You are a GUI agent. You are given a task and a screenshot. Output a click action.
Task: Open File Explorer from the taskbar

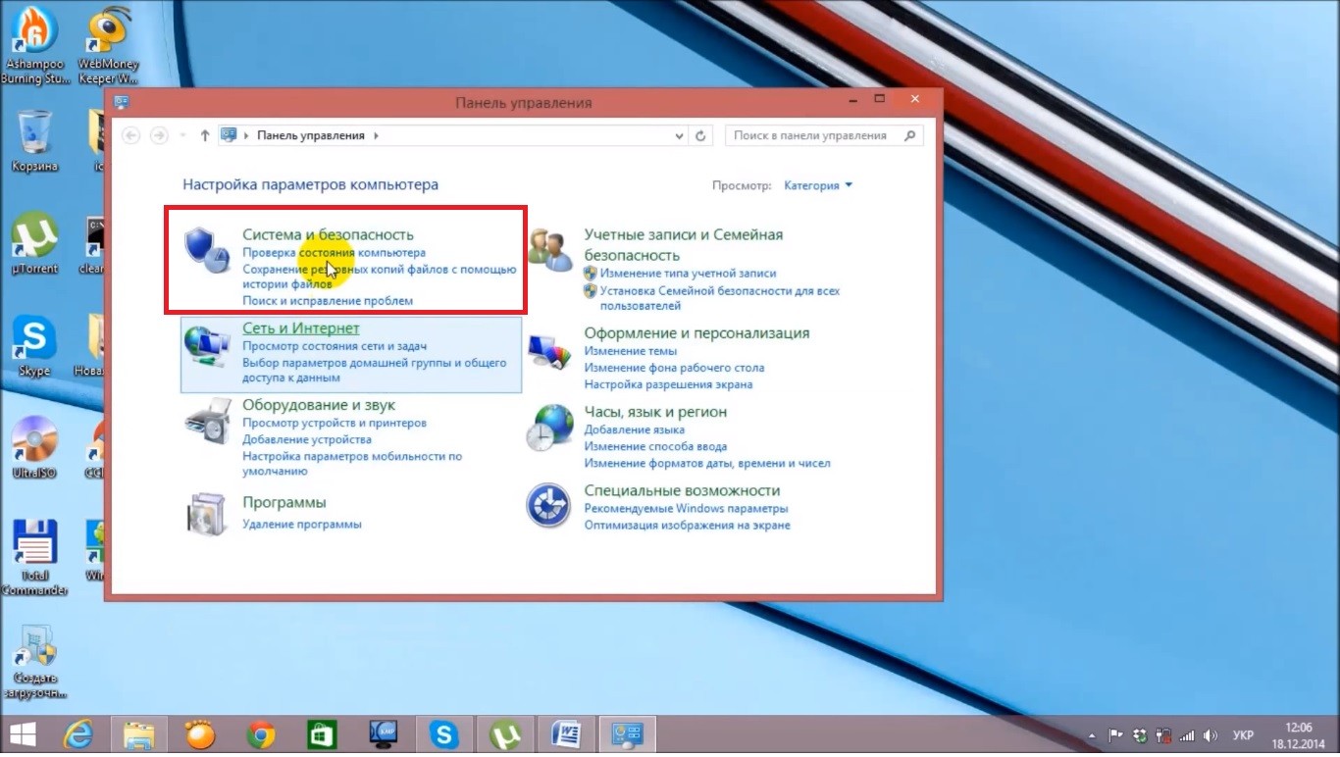click(138, 734)
